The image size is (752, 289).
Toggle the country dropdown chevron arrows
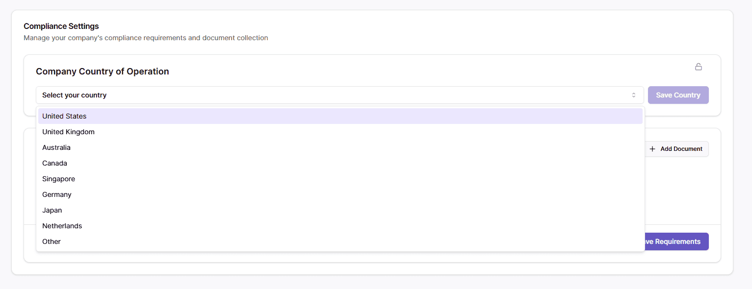coord(634,95)
